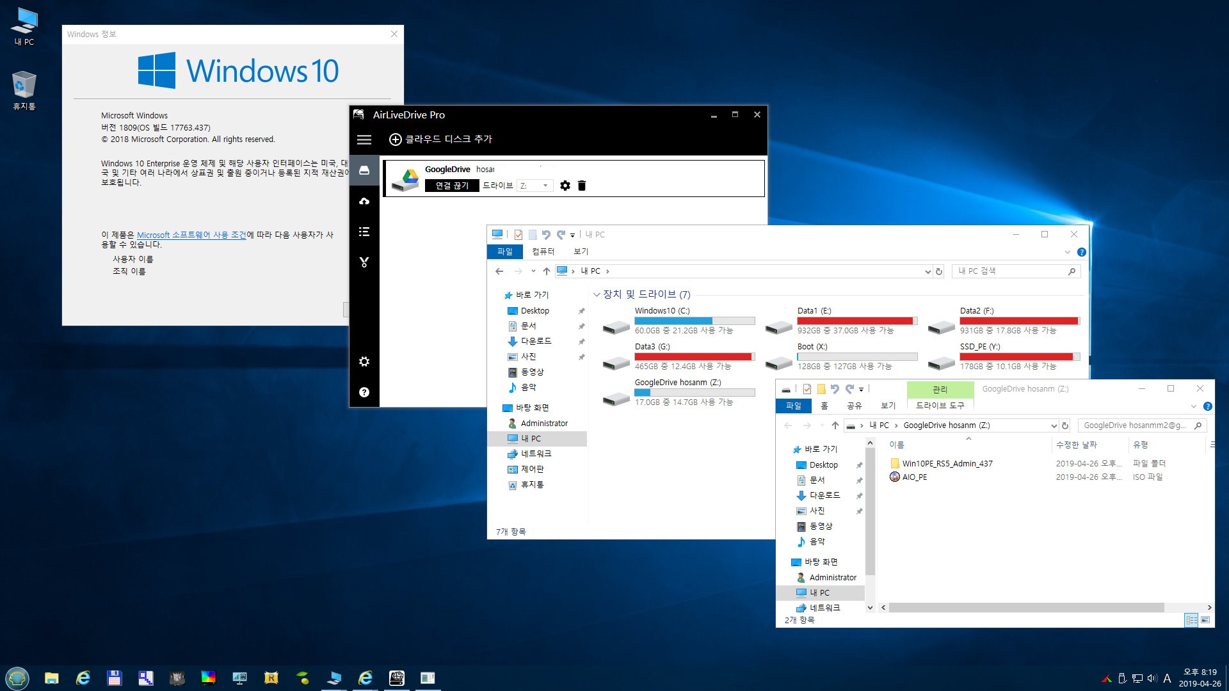The width and height of the screenshot is (1229, 691).
Task: Open the AirLiveDrive hamburger menu
Action: click(364, 139)
